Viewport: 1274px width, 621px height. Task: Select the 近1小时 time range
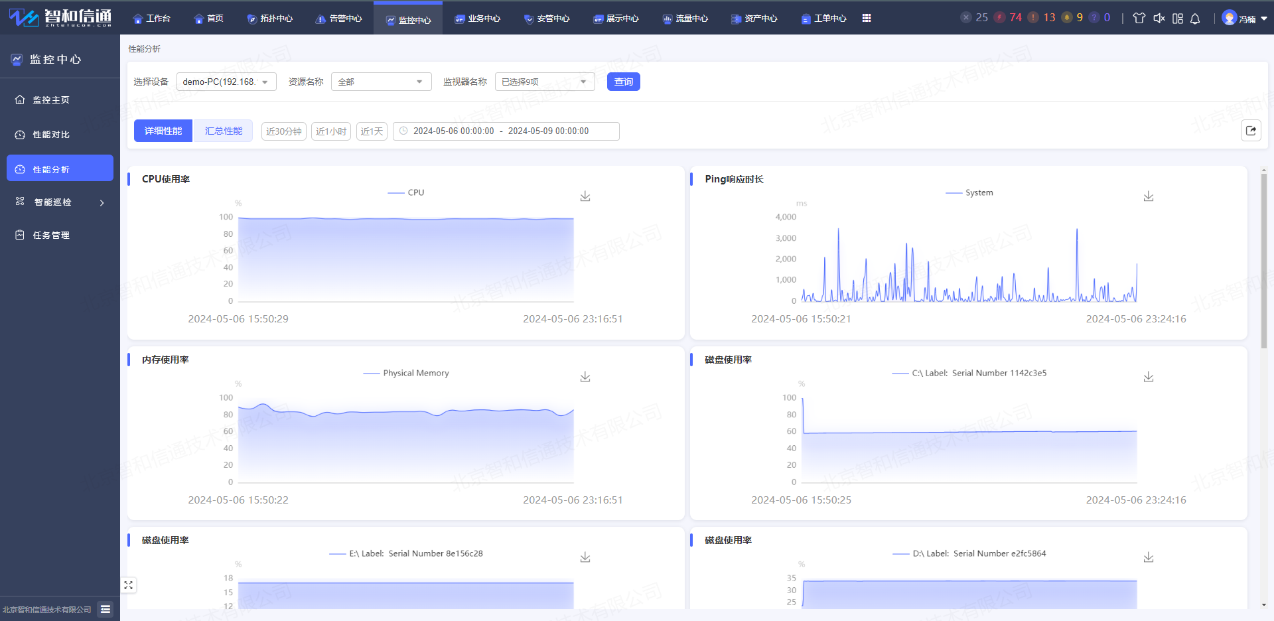(331, 131)
